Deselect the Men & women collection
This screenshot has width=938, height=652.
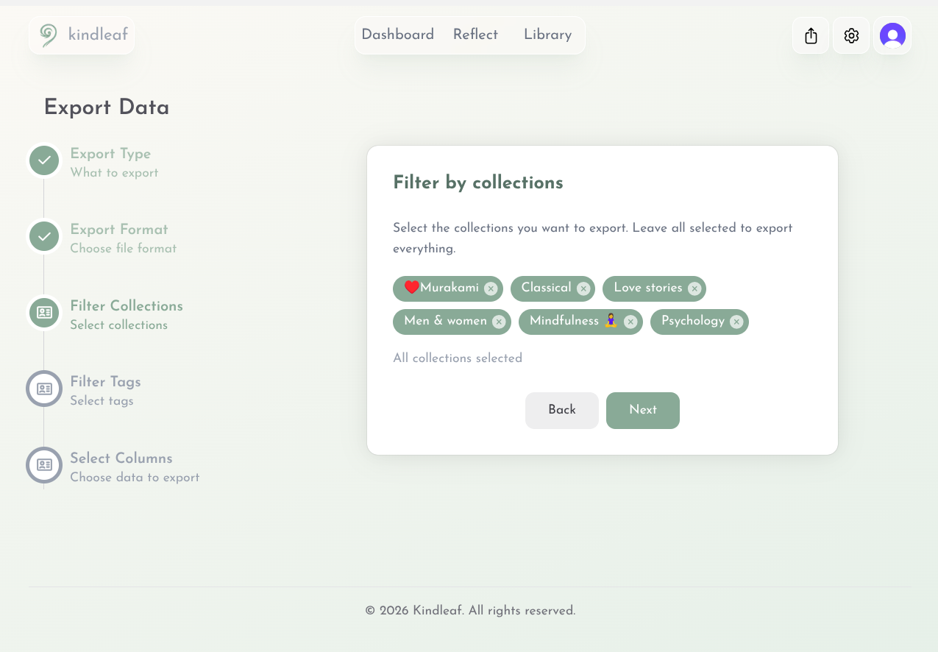pyautogui.click(x=499, y=322)
